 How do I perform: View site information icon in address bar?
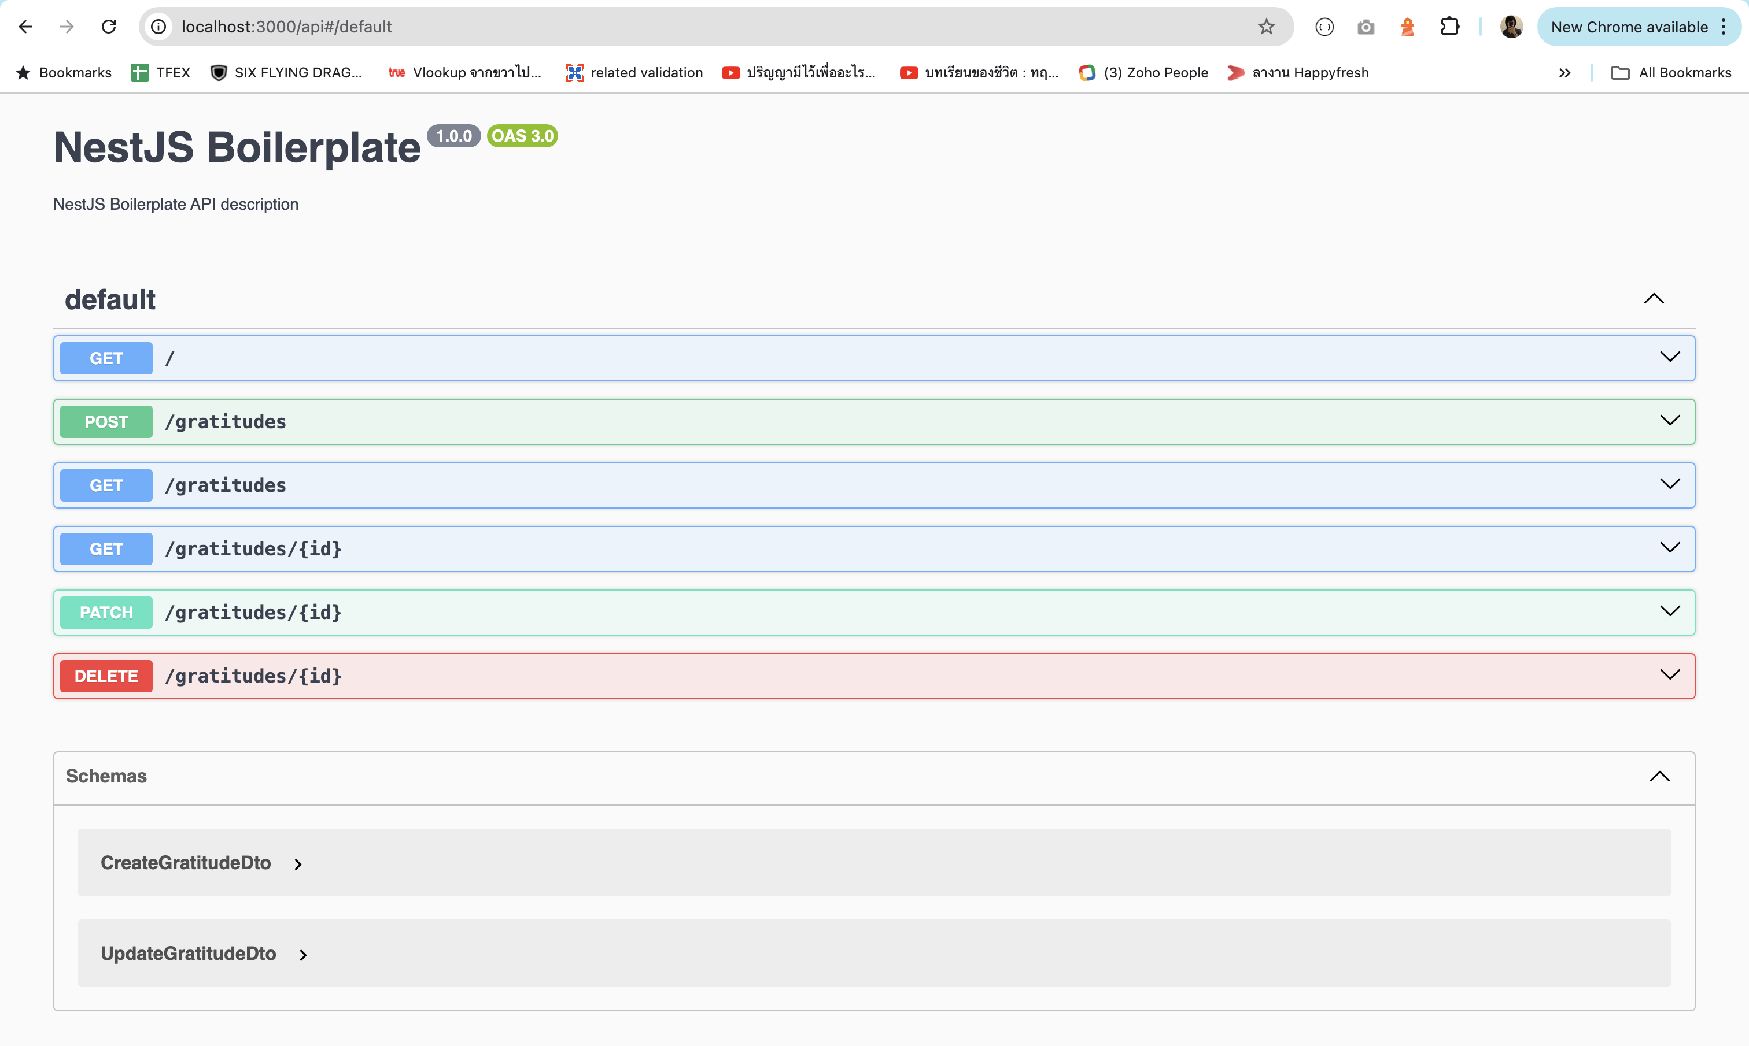point(158,27)
